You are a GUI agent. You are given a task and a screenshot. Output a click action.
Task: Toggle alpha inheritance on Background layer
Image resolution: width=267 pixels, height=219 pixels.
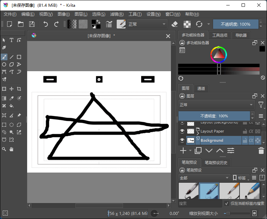coord(251,140)
